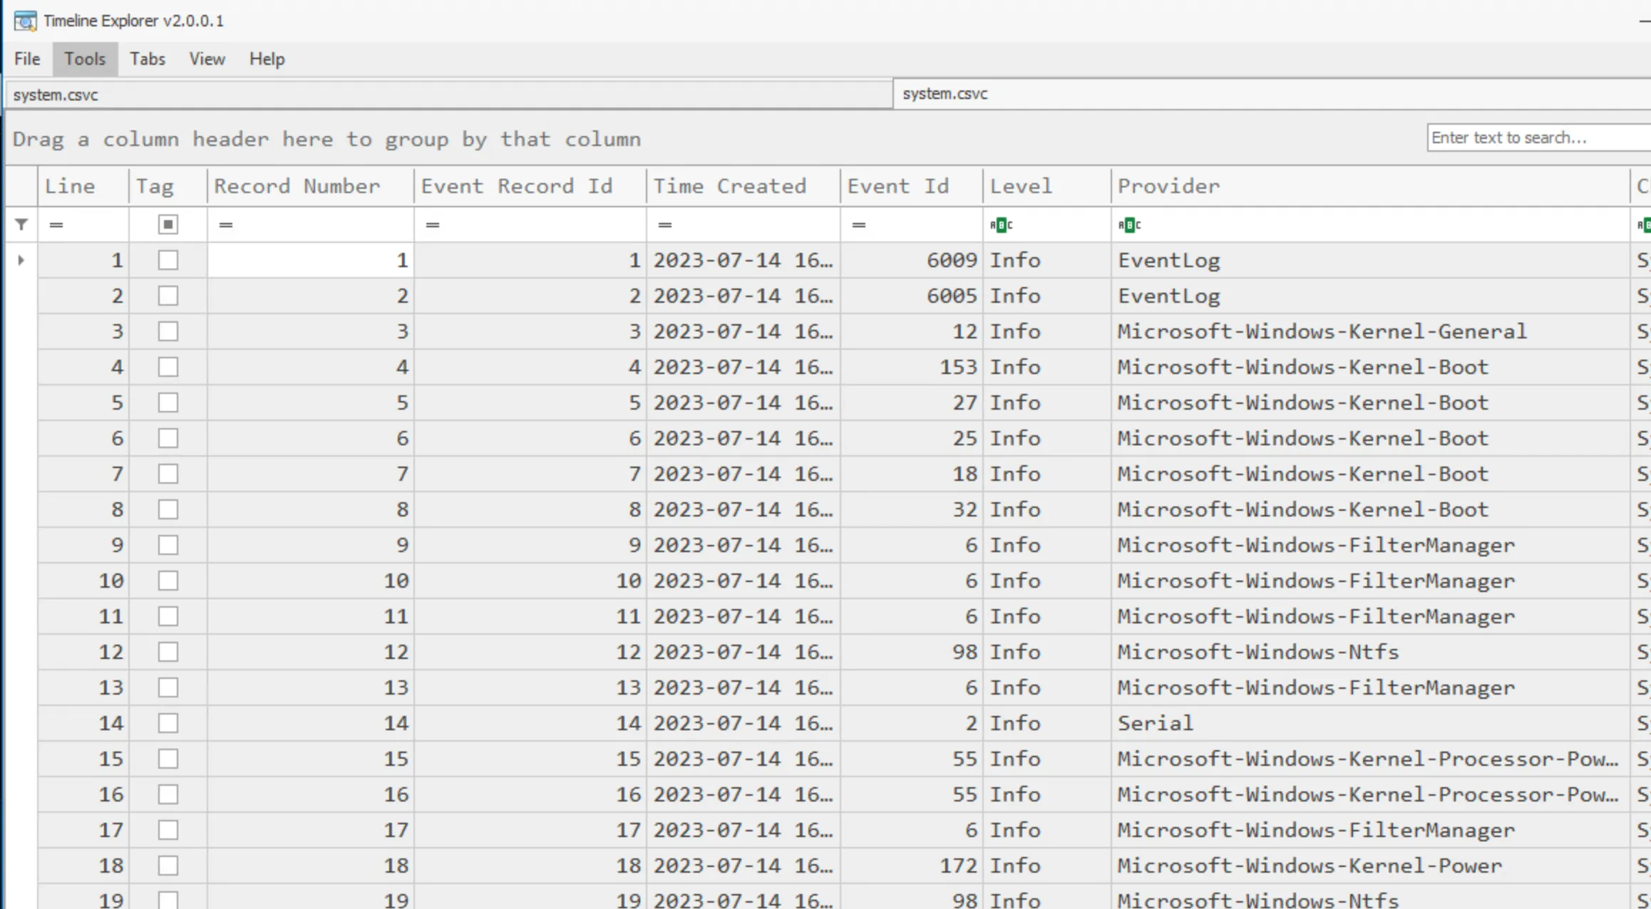Open the Help menu
The image size is (1651, 909).
point(267,59)
